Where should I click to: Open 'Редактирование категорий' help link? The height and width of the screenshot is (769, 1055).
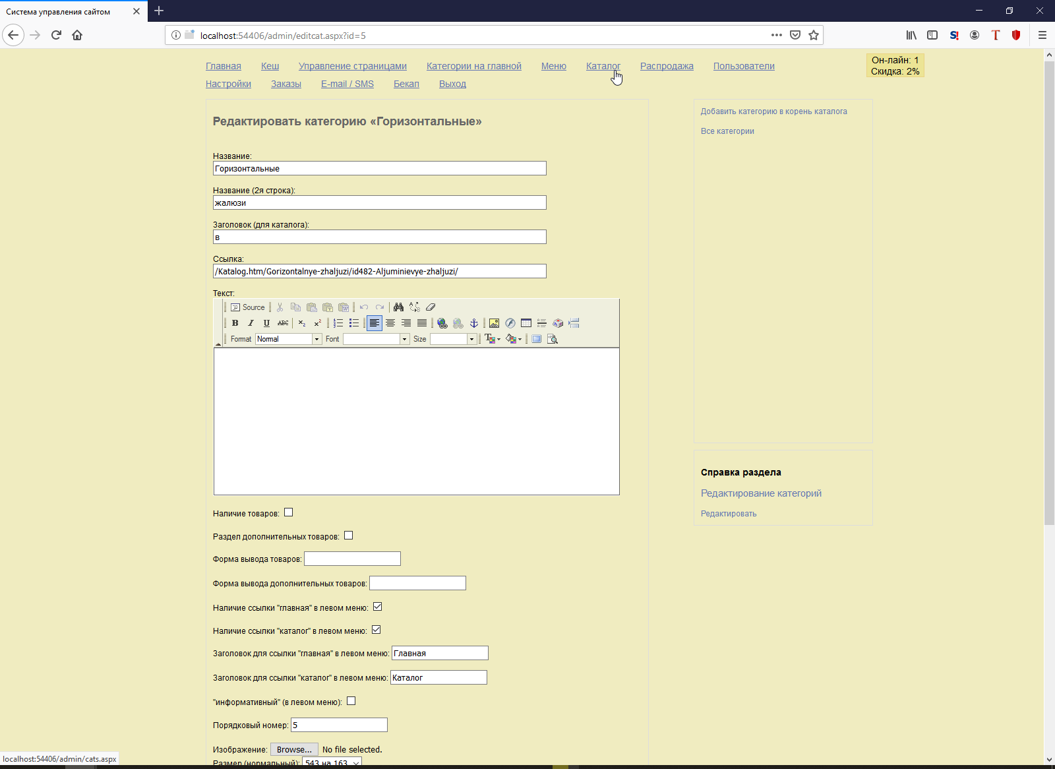761,493
